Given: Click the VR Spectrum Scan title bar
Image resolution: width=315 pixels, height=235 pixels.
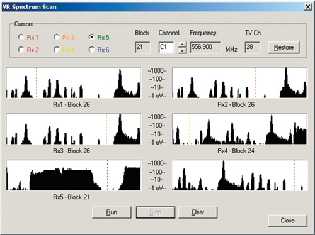Looking at the screenshot, I should pos(152,7).
